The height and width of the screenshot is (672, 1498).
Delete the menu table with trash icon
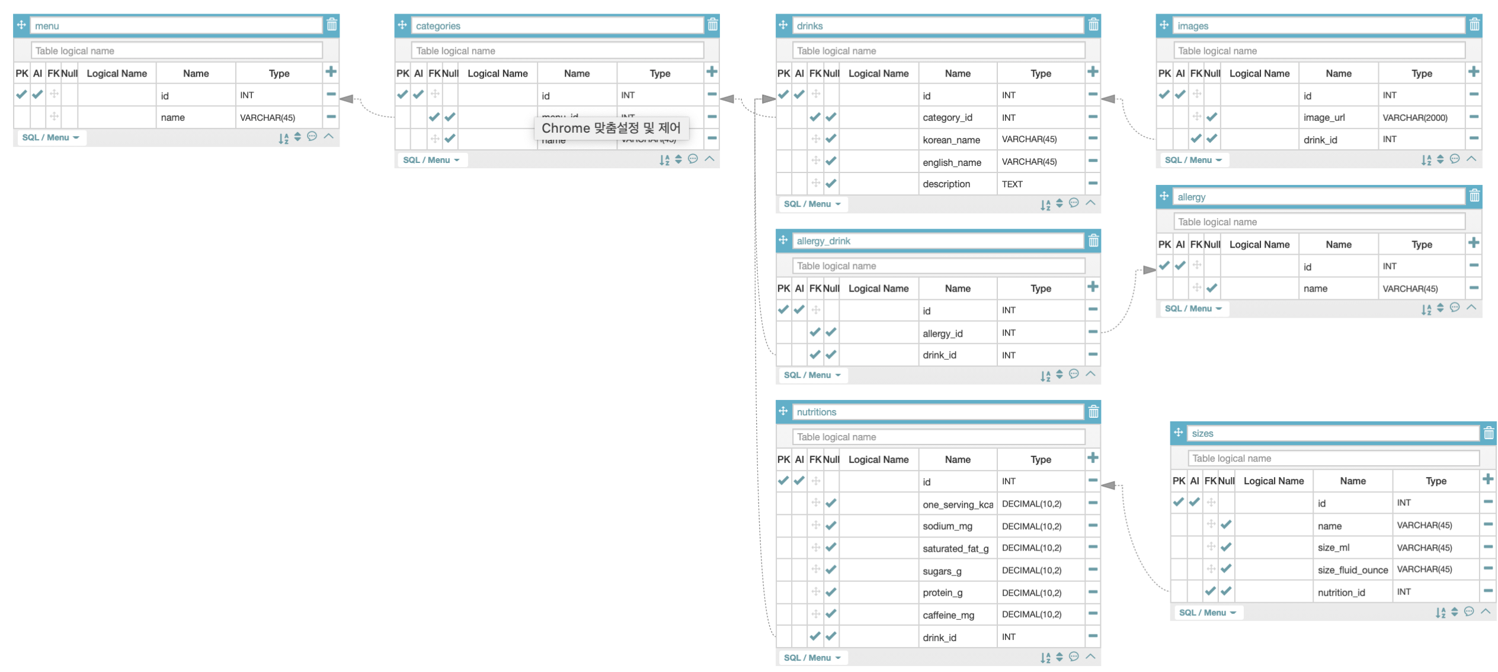332,25
